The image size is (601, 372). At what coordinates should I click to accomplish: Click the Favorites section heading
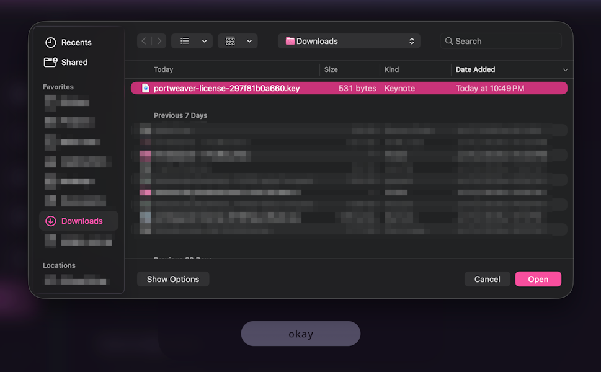(58, 87)
